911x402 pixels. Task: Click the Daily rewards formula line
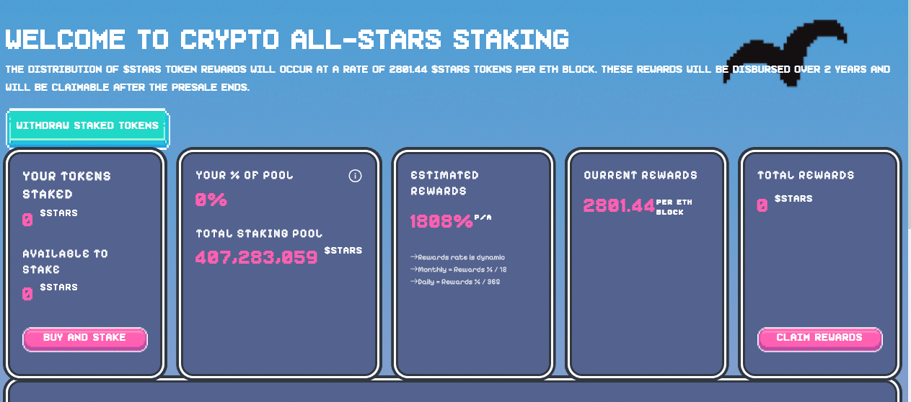[455, 282]
